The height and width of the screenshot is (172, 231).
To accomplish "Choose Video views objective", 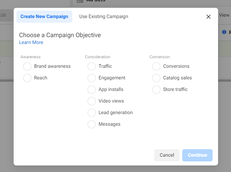I will coord(92,101).
